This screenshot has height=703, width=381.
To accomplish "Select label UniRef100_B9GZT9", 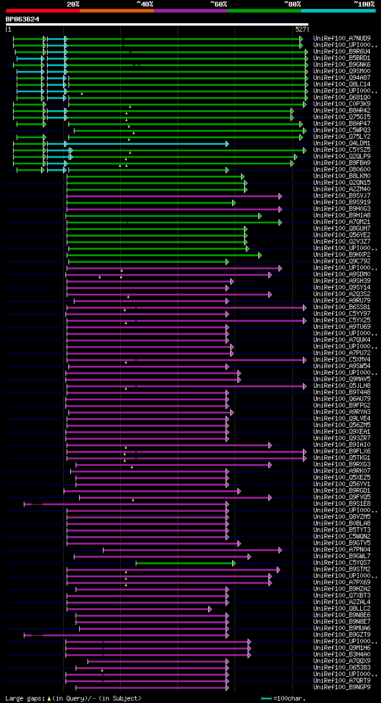I will [x=342, y=635].
